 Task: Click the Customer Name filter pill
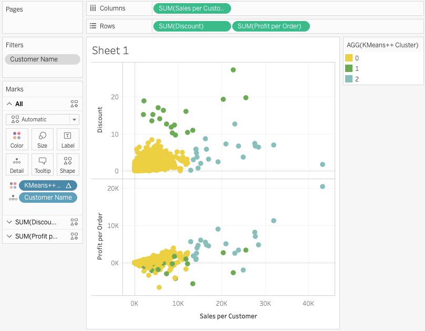coord(43,59)
